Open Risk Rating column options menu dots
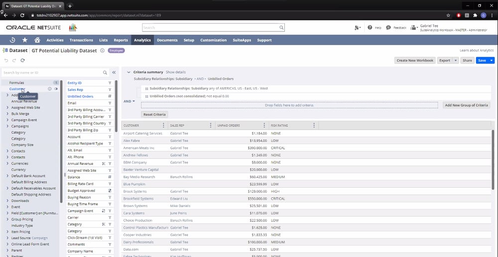This screenshot has height=257, width=498. pos(314,126)
